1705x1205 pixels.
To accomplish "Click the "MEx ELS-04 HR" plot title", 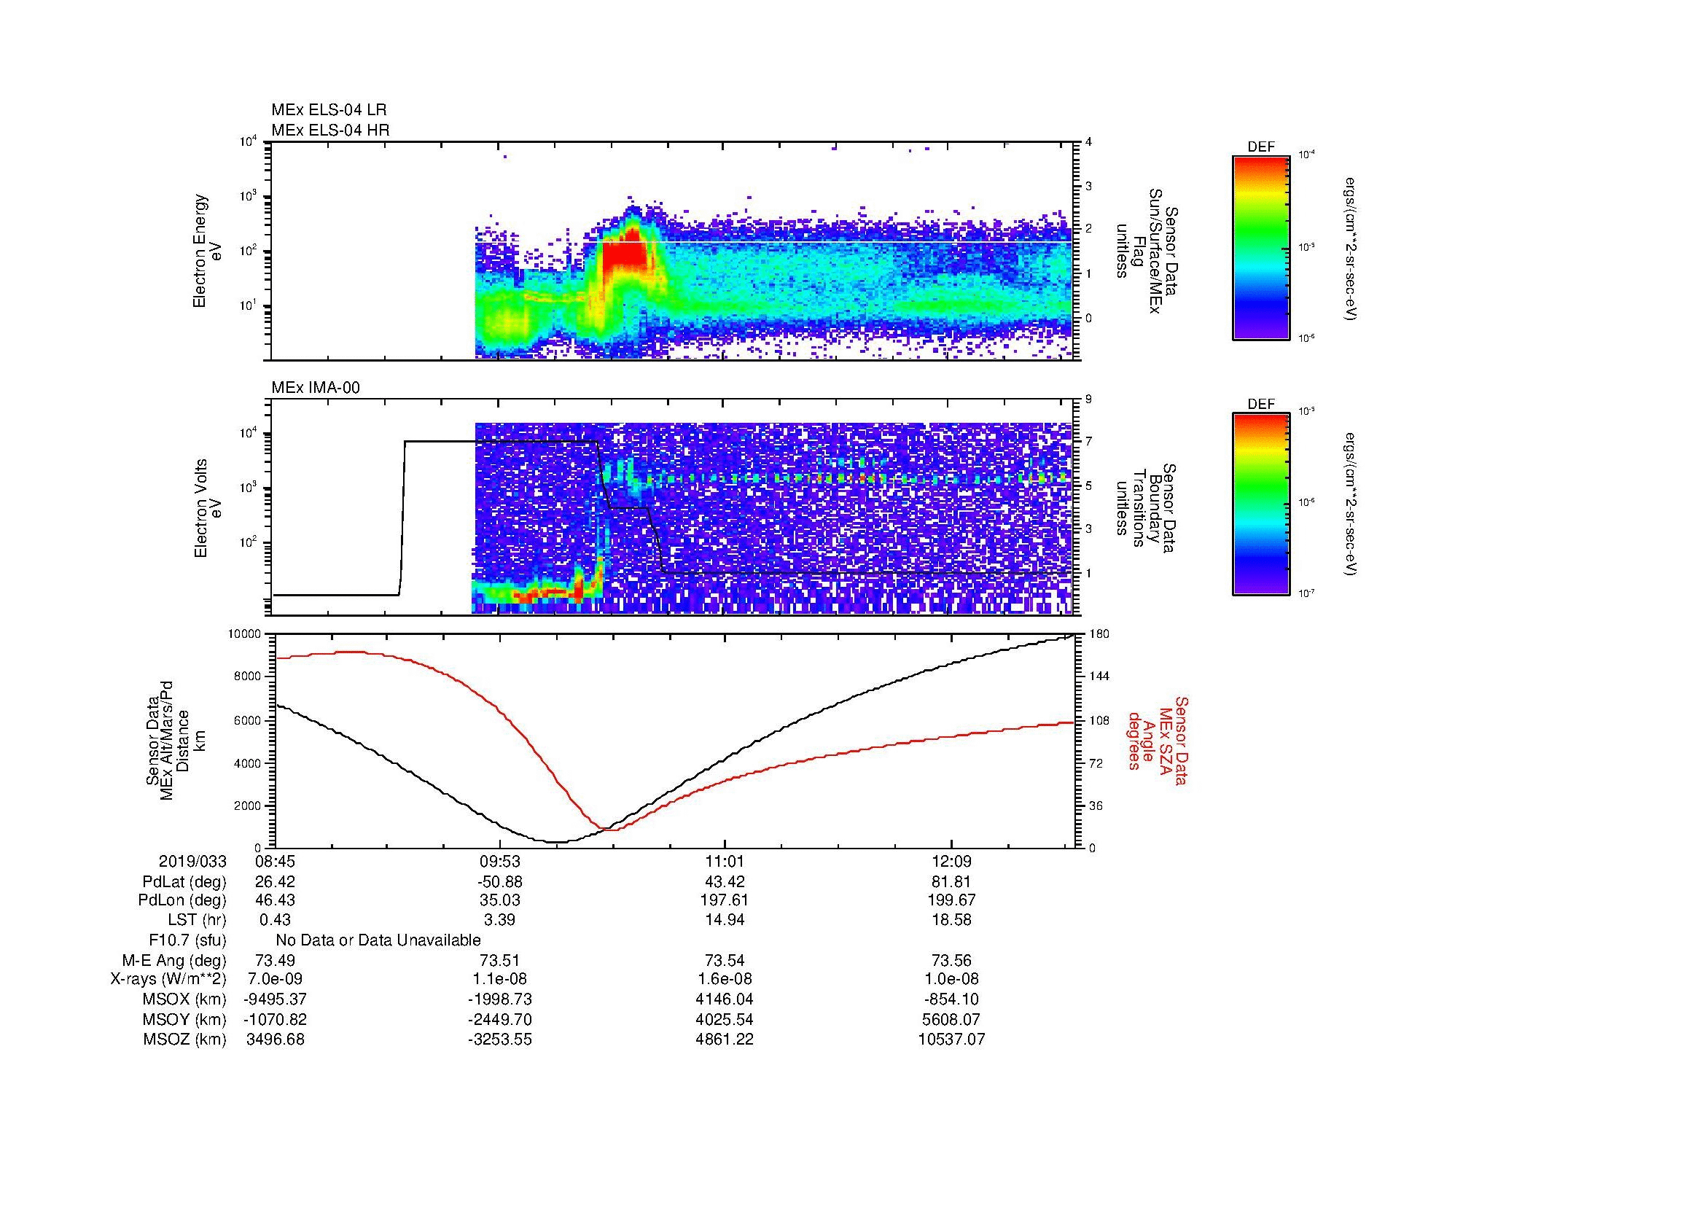I will click(330, 130).
